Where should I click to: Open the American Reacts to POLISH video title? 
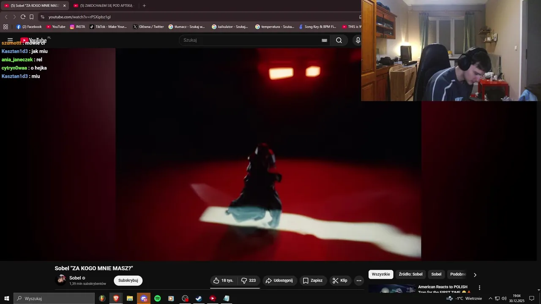(x=444, y=289)
